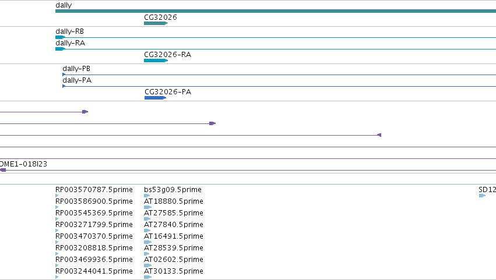This screenshot has height=280, width=496.
Task: Select AT27840.5prime EST label
Action: point(174,225)
